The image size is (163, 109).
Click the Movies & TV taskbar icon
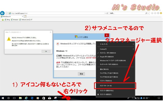(38, 98)
